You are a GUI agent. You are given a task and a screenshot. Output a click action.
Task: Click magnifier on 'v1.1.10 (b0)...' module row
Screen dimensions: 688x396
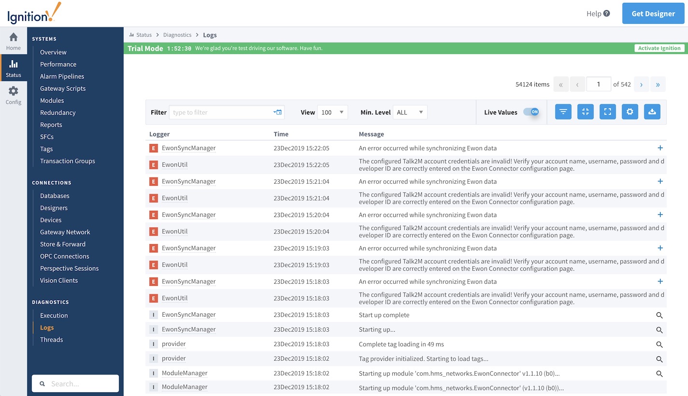tap(659, 374)
